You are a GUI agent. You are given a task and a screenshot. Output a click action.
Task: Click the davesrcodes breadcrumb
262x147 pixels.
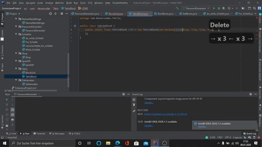(44, 8)
